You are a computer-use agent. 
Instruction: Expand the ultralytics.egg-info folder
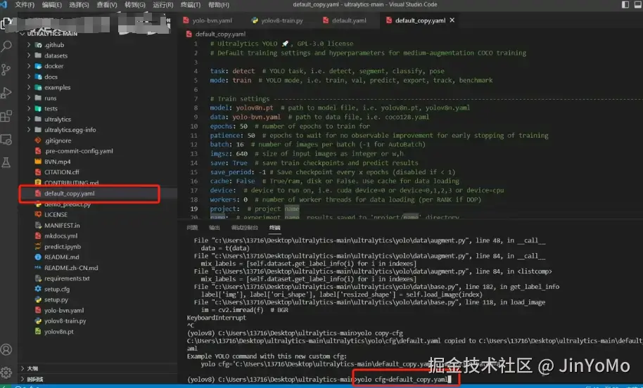(29, 130)
